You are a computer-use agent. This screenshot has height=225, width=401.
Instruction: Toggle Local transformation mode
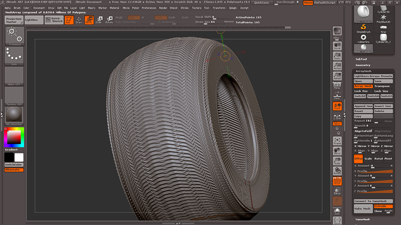(x=337, y=106)
